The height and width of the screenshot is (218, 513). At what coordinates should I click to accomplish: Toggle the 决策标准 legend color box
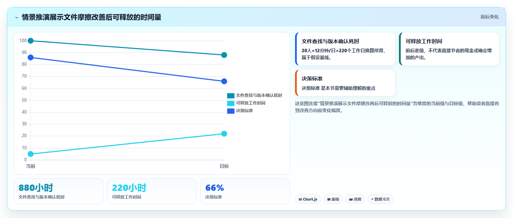231,111
